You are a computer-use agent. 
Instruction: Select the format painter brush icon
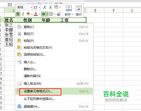[x=59, y=14]
